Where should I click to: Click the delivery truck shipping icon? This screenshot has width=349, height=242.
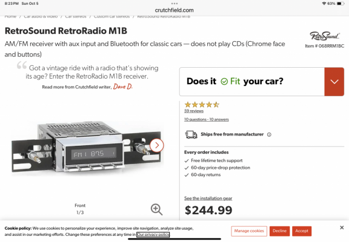191,134
